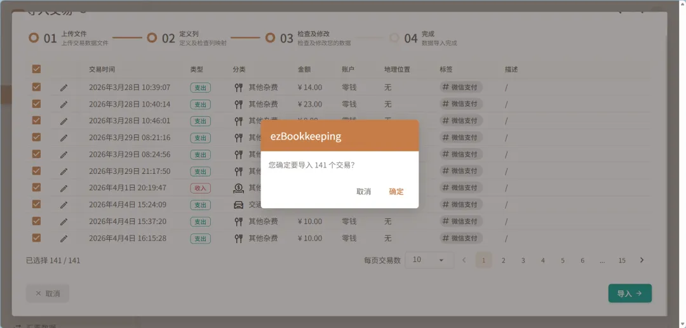Jump to page 6 in pagination
The height and width of the screenshot is (328, 686).
(582, 260)
